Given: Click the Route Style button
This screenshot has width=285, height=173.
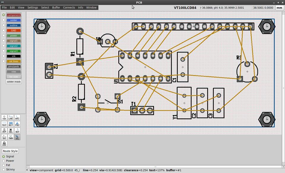Looking at the screenshot, I should tap(10, 151).
